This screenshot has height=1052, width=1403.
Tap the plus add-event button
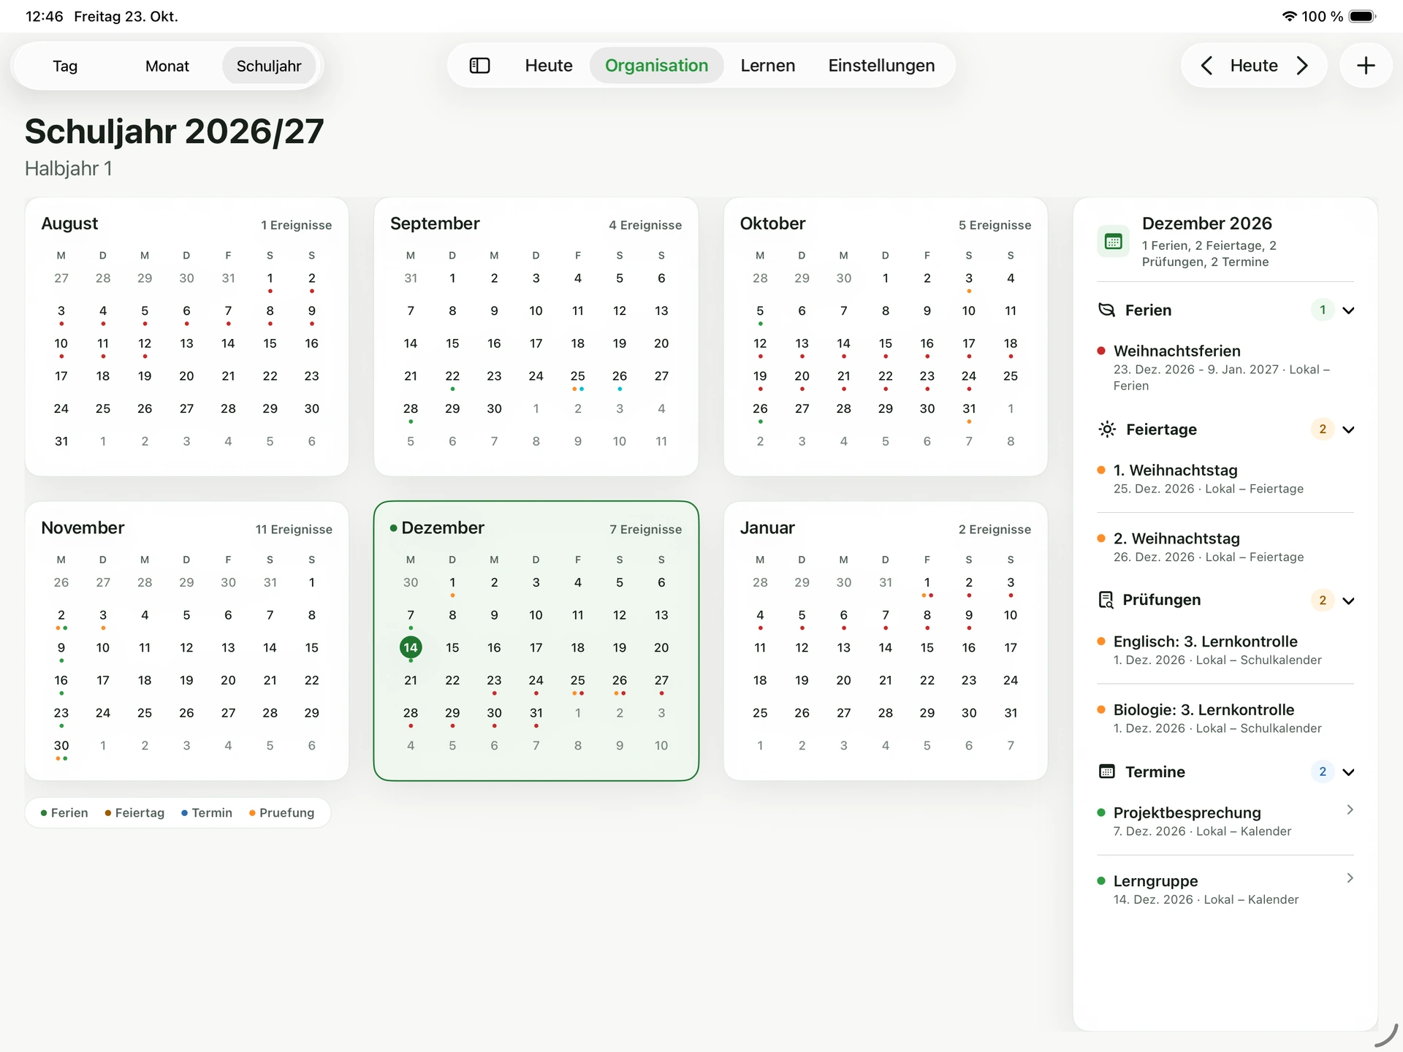(x=1365, y=66)
